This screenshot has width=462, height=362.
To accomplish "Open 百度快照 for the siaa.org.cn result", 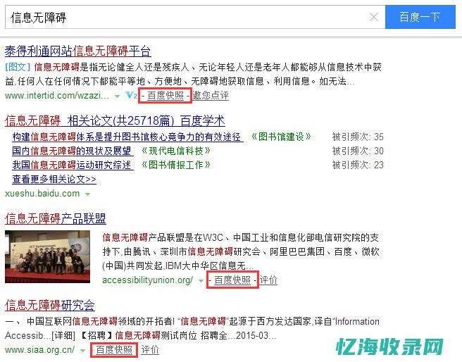I will pyautogui.click(x=114, y=349).
